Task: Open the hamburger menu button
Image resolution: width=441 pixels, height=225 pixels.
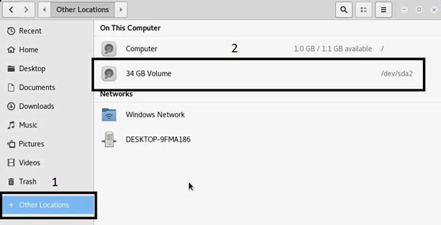Action: tap(384, 9)
